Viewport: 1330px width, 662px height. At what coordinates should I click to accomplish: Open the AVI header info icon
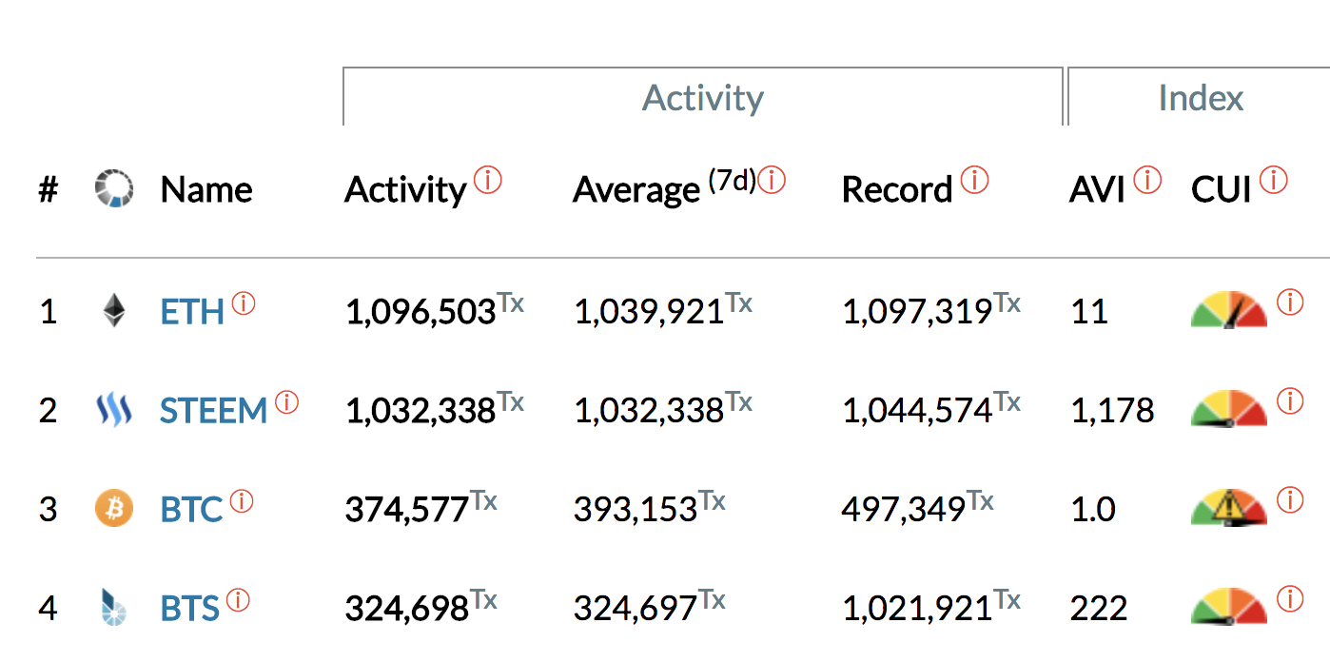(x=1147, y=180)
